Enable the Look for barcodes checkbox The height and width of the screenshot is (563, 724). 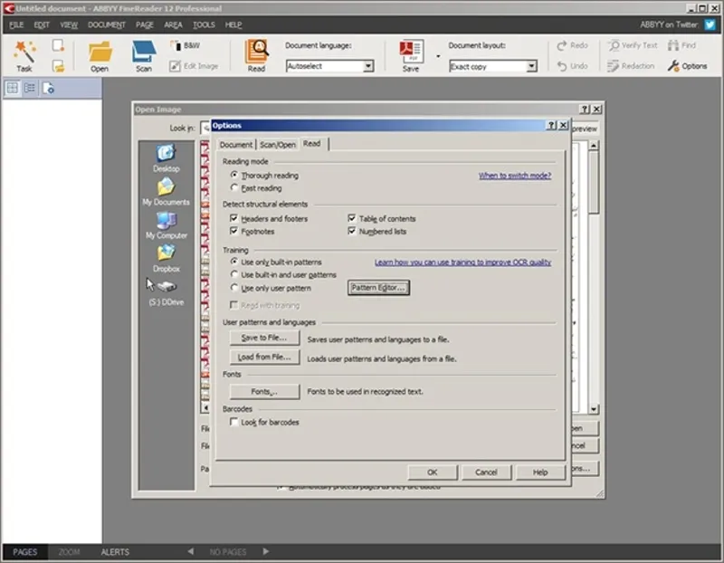tap(234, 422)
